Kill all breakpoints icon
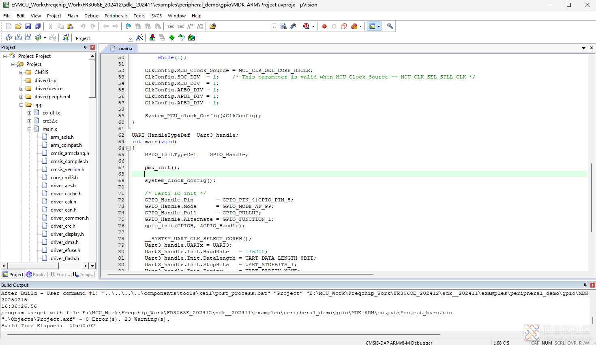 [354, 26]
